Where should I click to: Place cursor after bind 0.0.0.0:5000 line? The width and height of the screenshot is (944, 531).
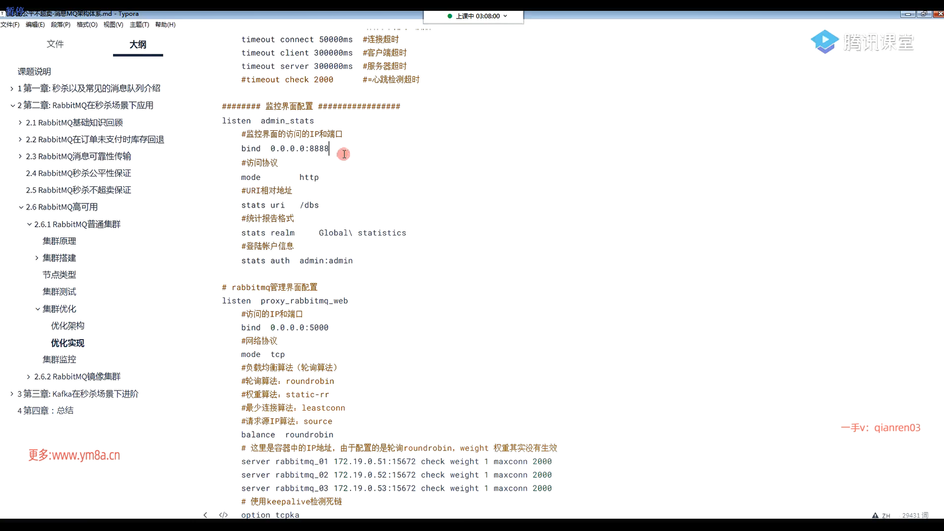point(329,327)
